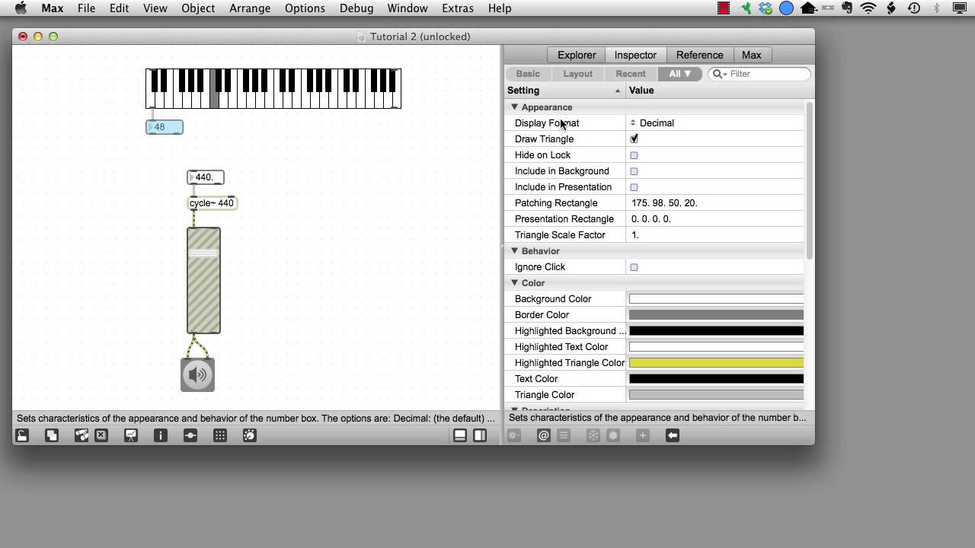Click Highlighted Triangle Color yellow swatch
This screenshot has height=548, width=975.
pos(716,363)
